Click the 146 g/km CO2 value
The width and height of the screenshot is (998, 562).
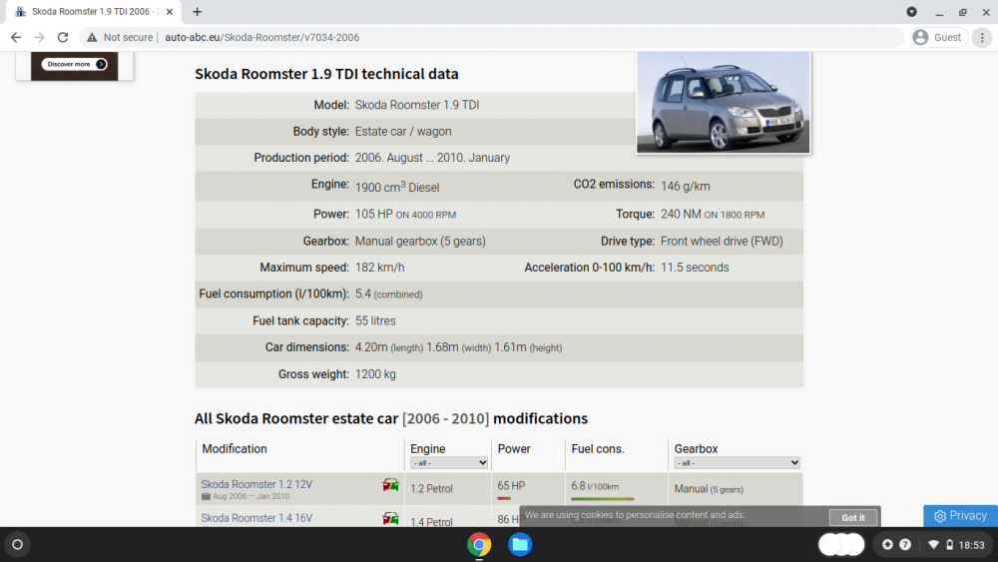[x=685, y=187]
